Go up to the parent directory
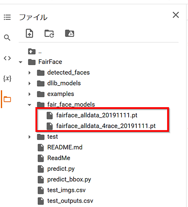The width and height of the screenshot is (188, 207). click(35, 52)
